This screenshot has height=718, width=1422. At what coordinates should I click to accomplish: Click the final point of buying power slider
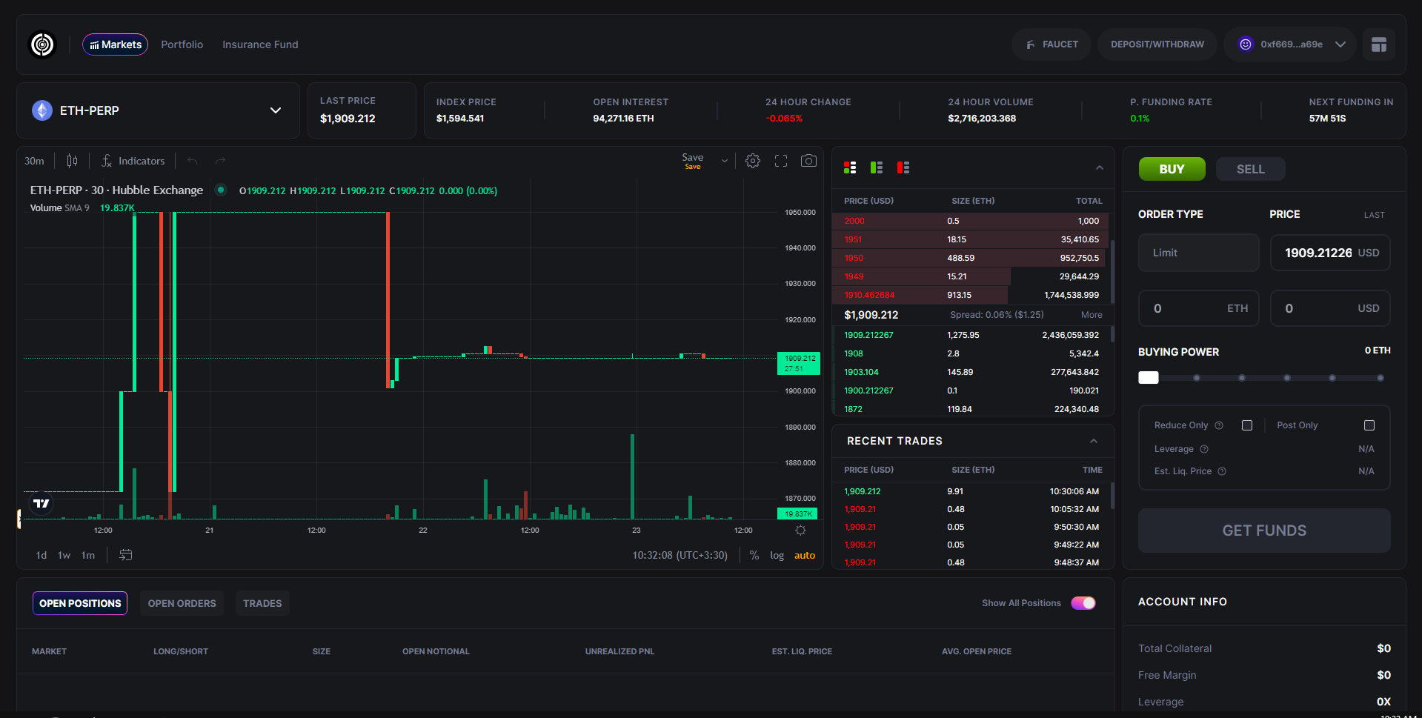pyautogui.click(x=1380, y=378)
